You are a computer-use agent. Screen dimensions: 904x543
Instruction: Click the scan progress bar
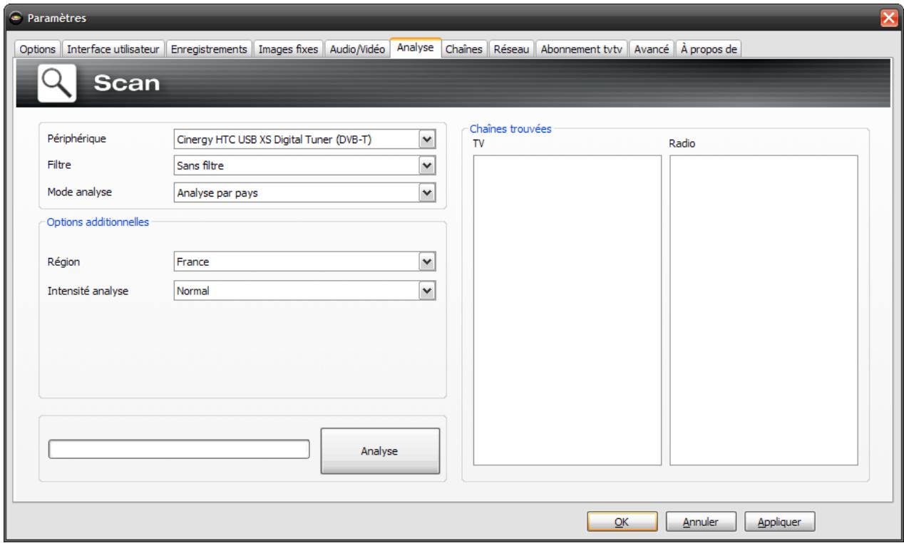point(178,449)
